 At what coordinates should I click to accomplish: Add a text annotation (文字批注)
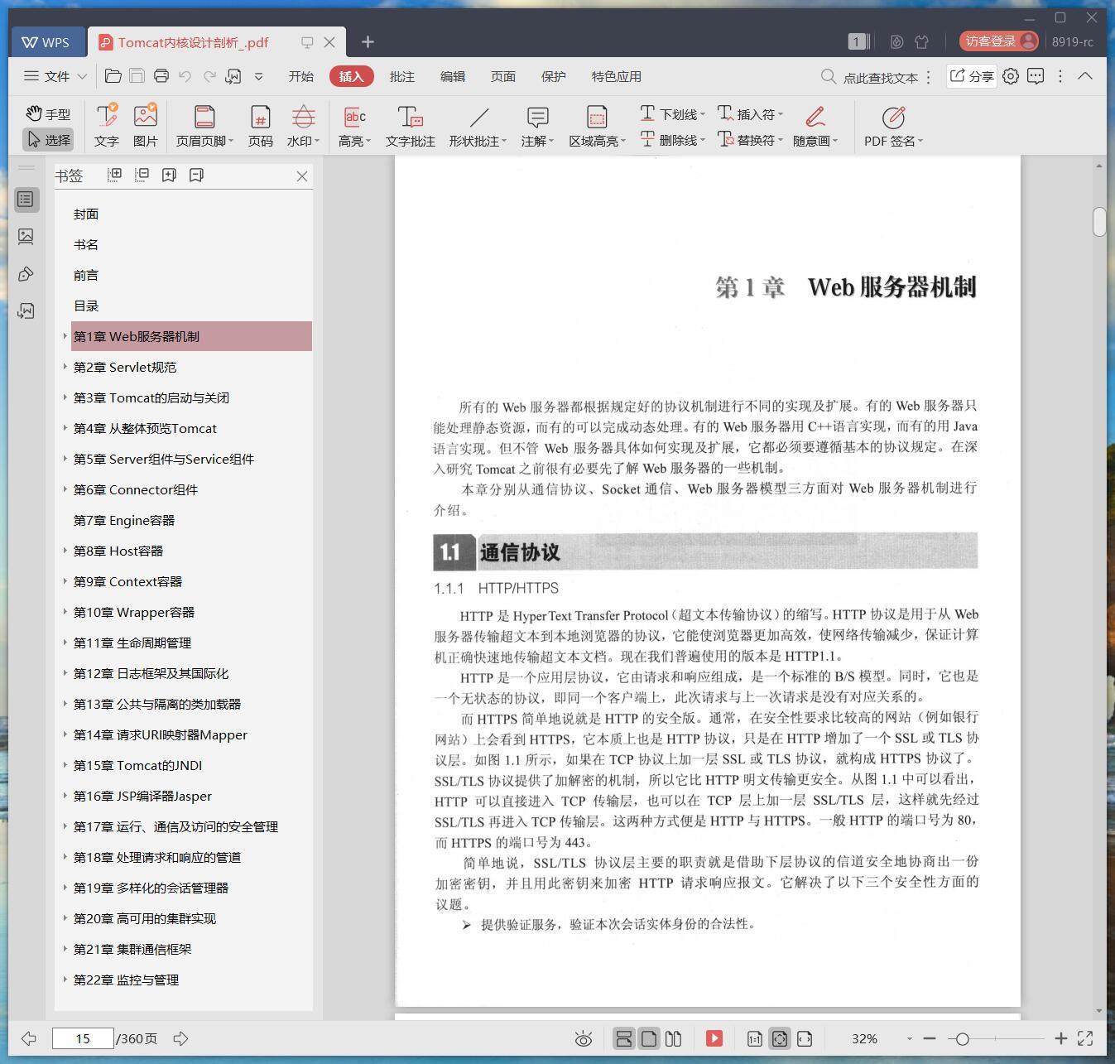pyautogui.click(x=410, y=126)
